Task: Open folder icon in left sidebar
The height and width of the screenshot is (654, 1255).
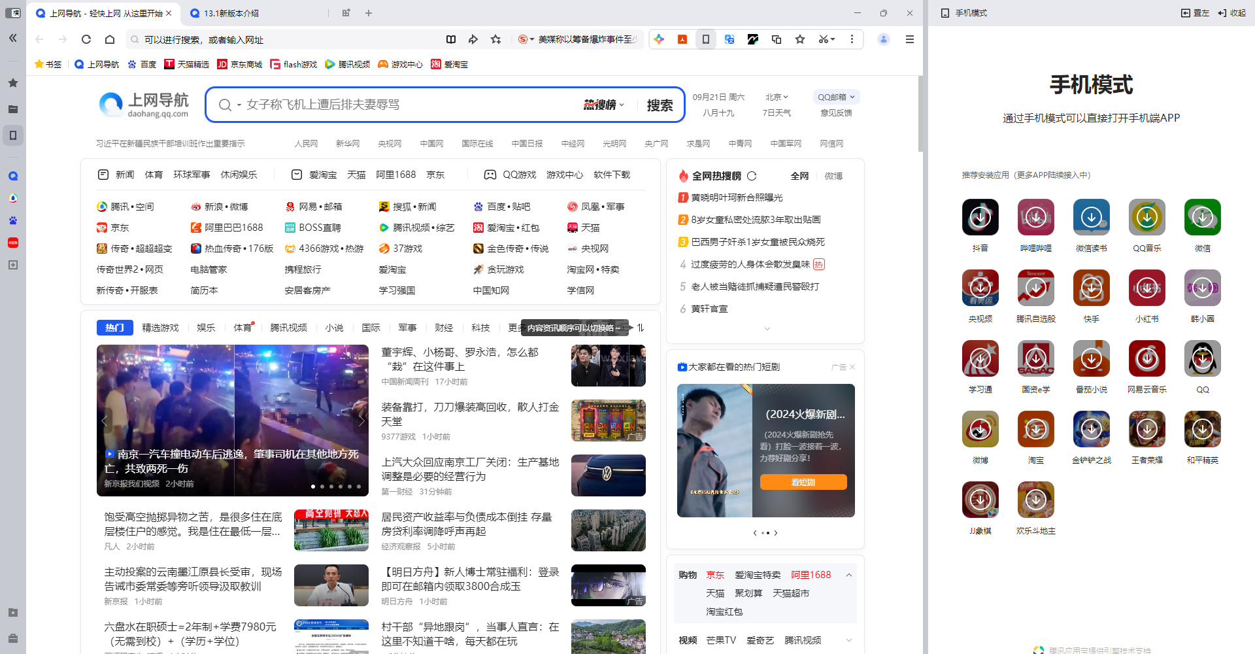Action: tap(13, 109)
